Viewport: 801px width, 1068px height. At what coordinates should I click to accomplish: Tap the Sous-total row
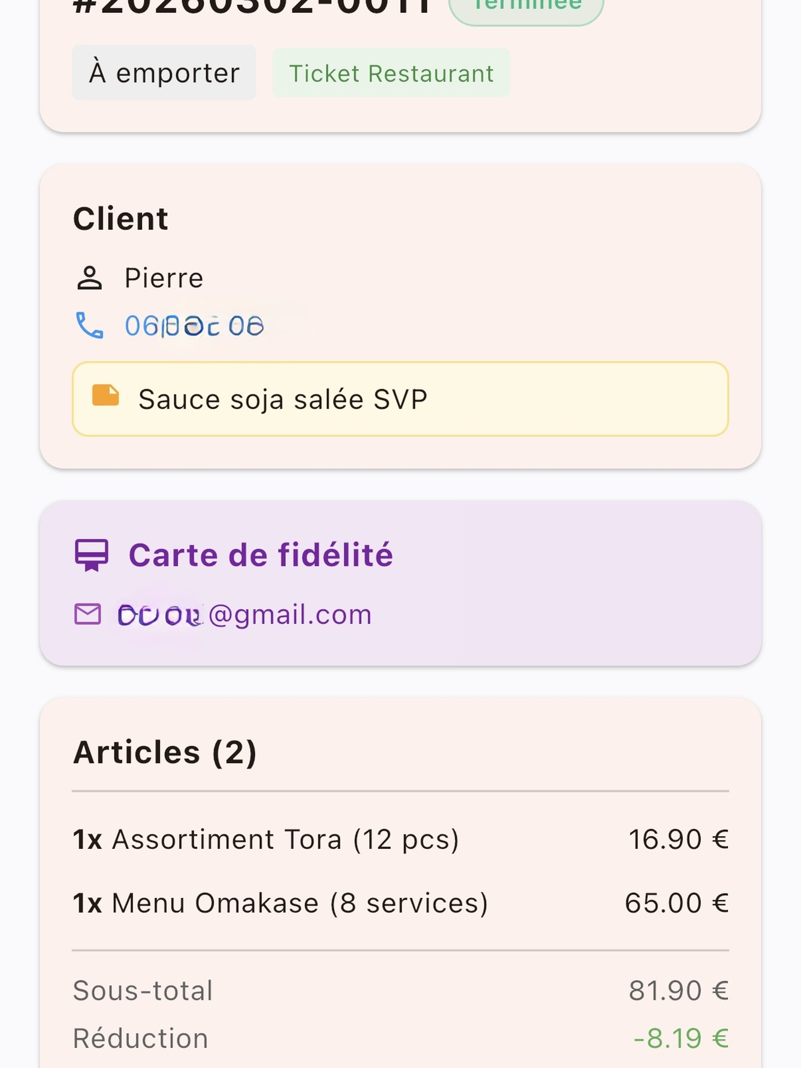click(x=400, y=991)
